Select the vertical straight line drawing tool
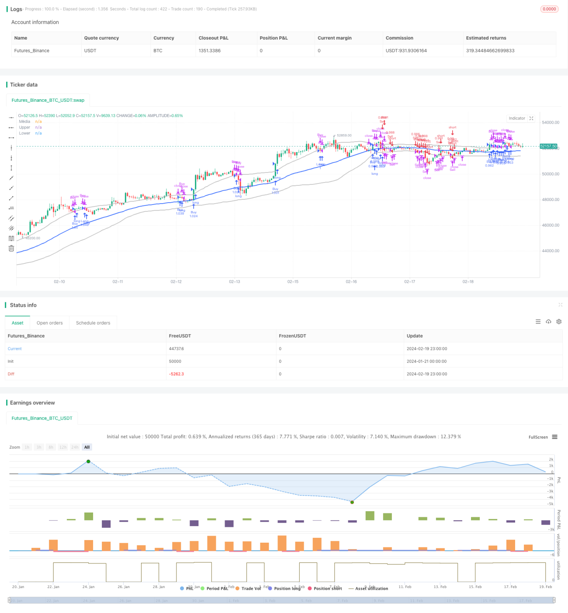568x613 pixels. point(11,148)
